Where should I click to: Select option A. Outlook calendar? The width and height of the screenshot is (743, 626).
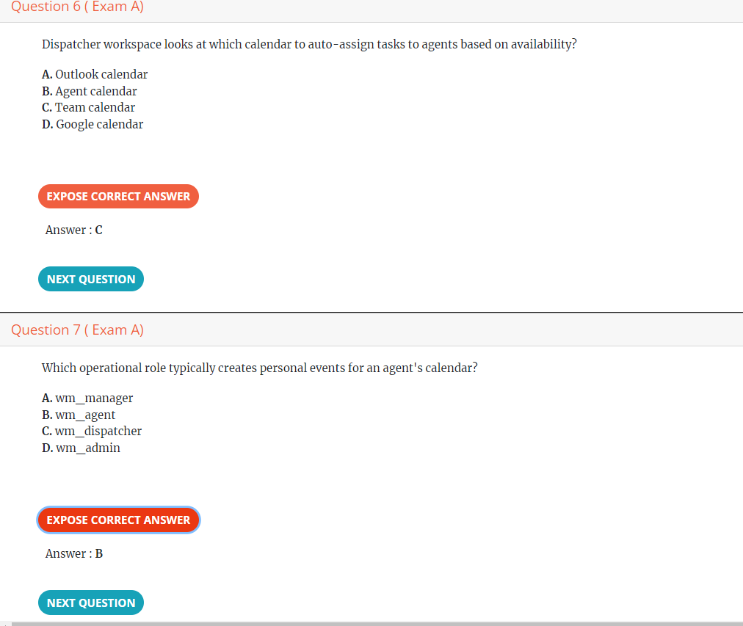(95, 74)
